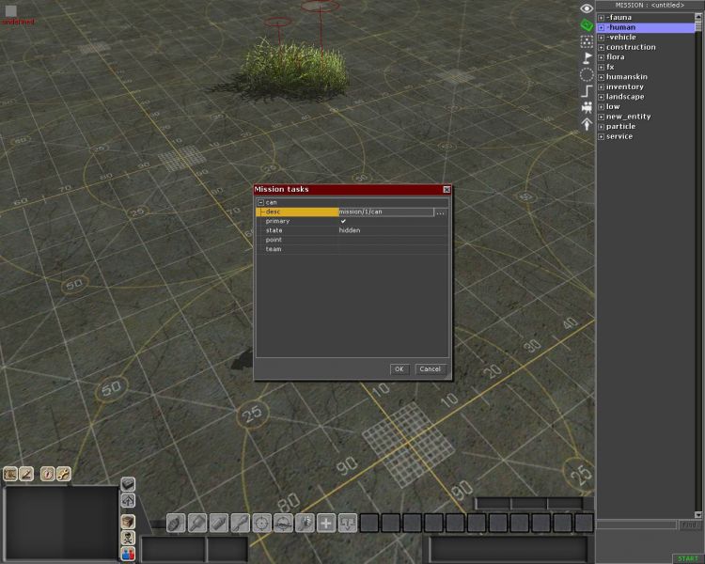Expand the flora tree node

pos(602,57)
